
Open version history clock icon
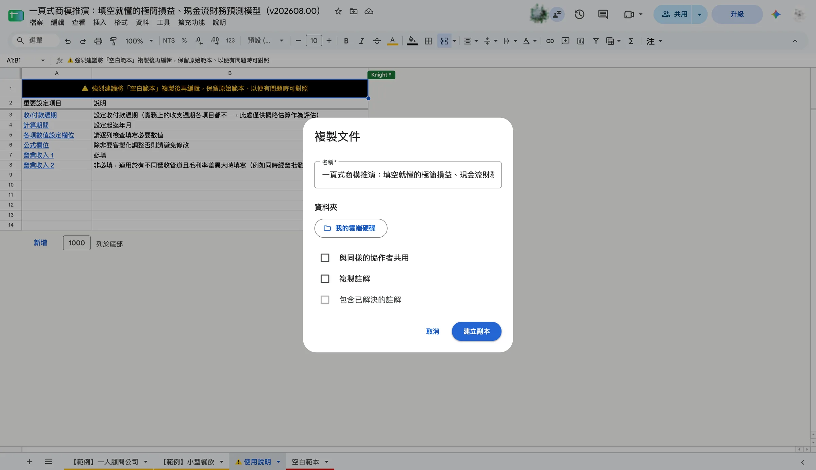579,14
